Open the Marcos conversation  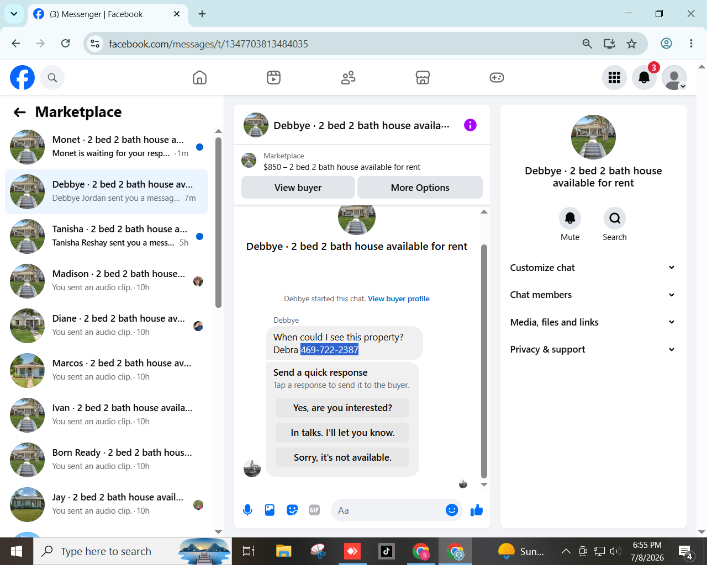click(x=107, y=370)
